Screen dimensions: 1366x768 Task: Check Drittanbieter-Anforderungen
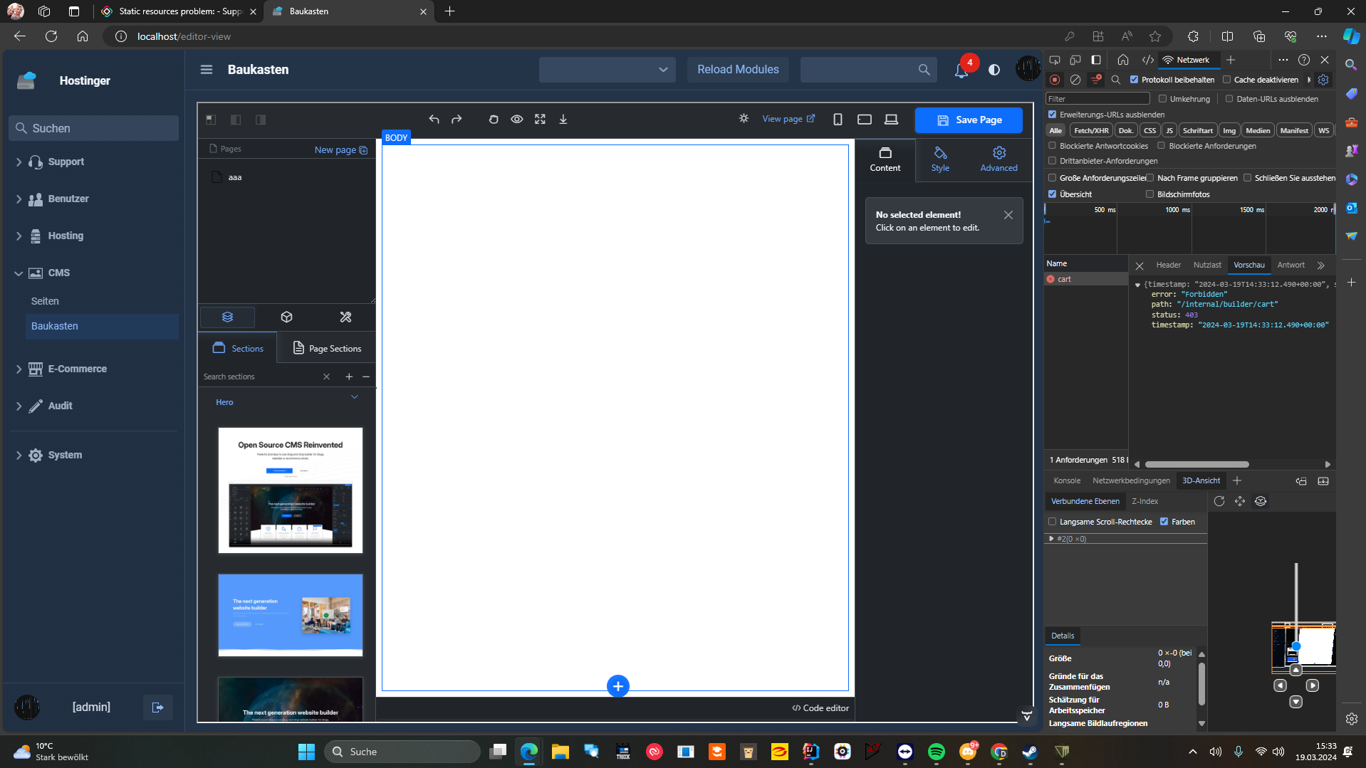[1053, 161]
